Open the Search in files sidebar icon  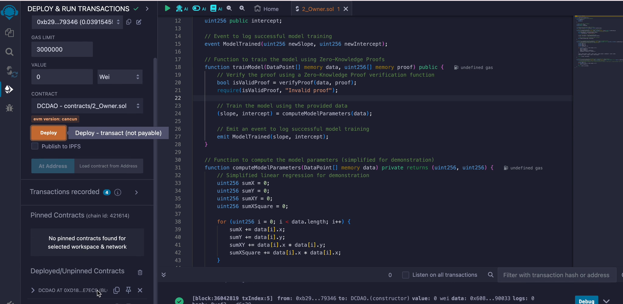point(9,52)
